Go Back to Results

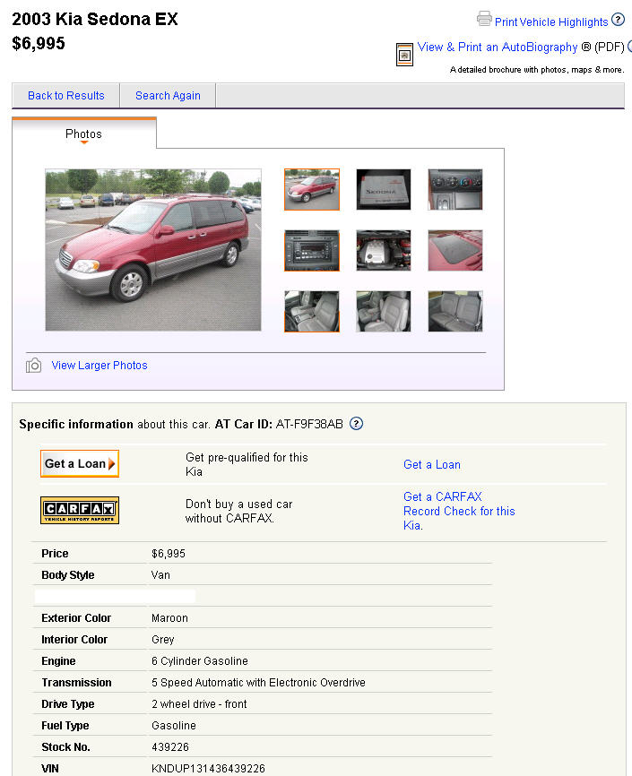click(65, 96)
